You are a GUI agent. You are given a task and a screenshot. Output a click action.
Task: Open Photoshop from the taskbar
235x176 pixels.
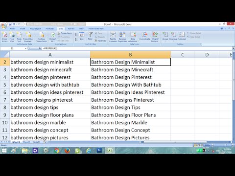99,151
